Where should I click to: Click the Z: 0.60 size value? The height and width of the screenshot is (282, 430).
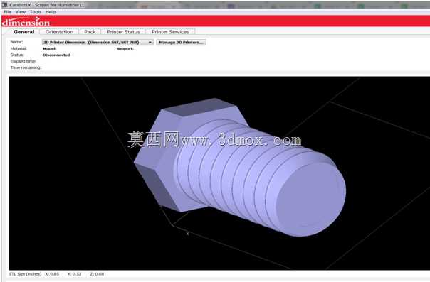(97, 273)
